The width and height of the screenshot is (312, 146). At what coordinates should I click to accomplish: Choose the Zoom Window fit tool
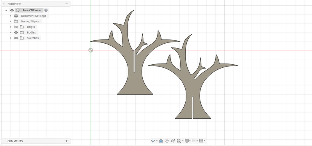click(x=179, y=141)
